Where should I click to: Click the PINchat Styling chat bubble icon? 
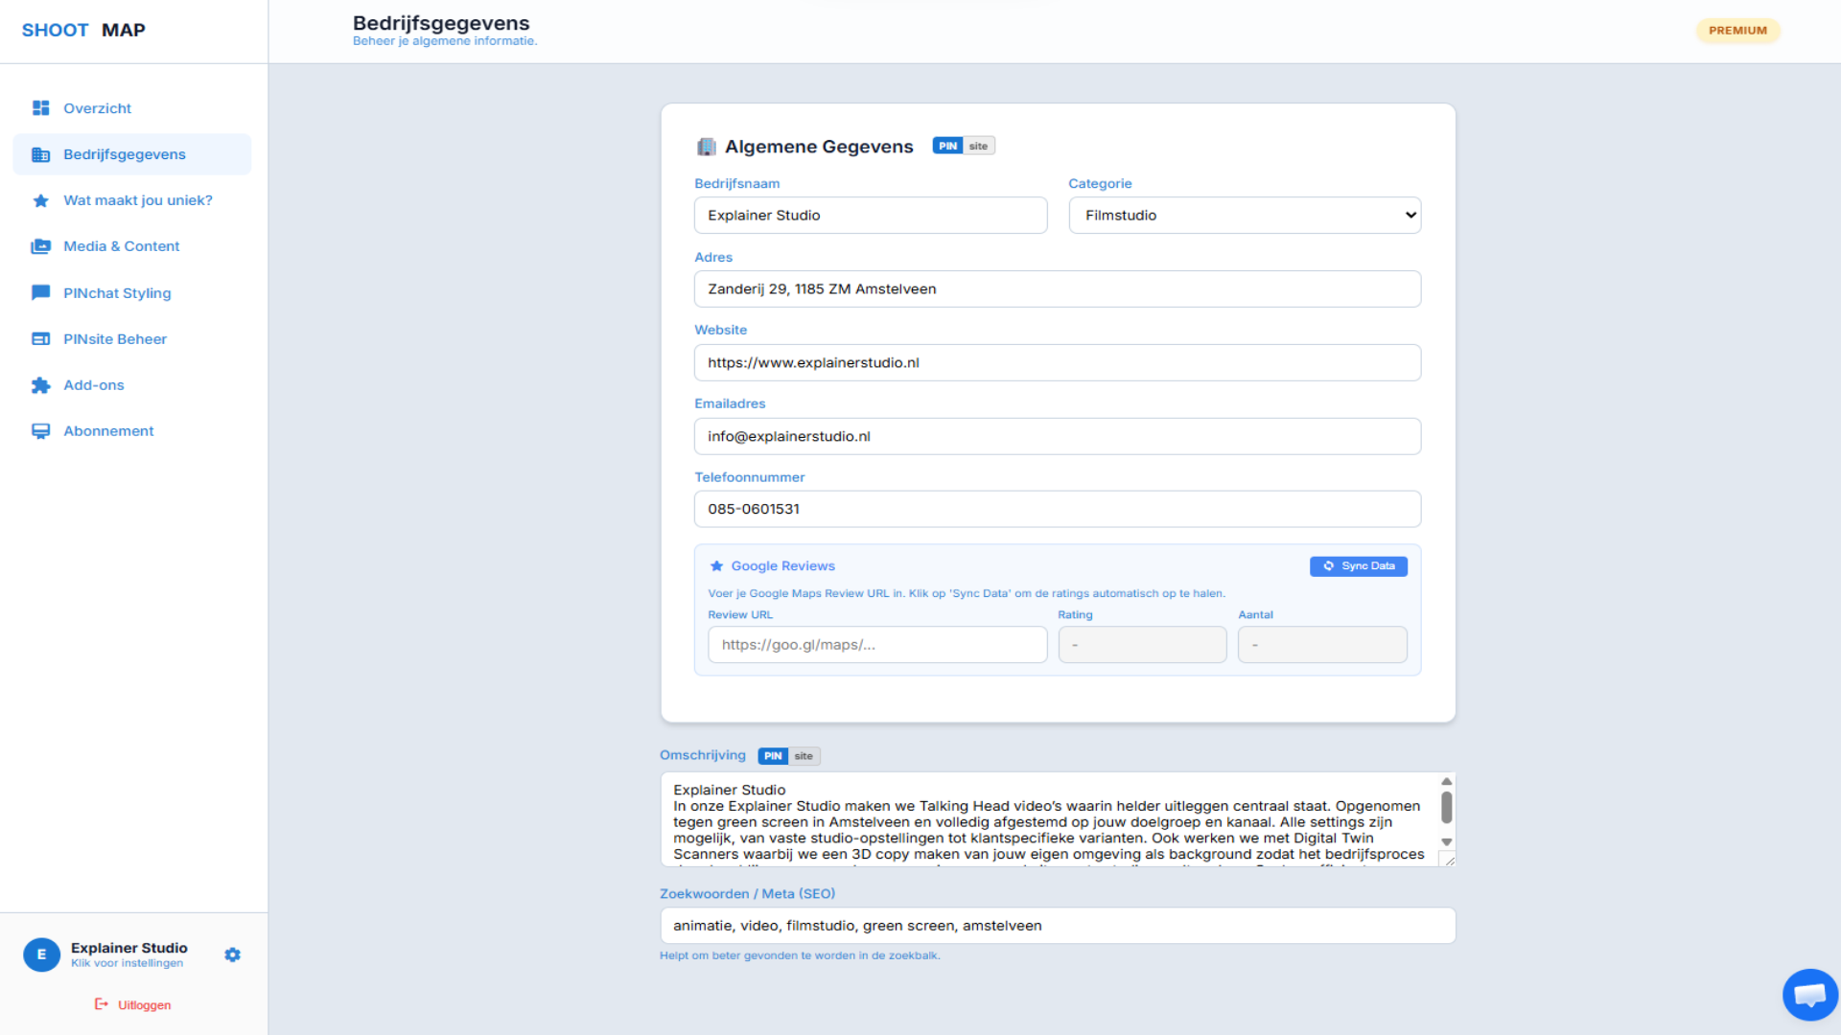pos(40,292)
